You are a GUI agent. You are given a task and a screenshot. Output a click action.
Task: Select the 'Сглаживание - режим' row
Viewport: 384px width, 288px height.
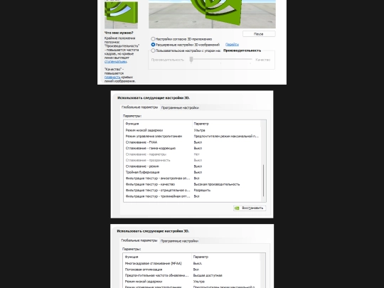point(192,166)
